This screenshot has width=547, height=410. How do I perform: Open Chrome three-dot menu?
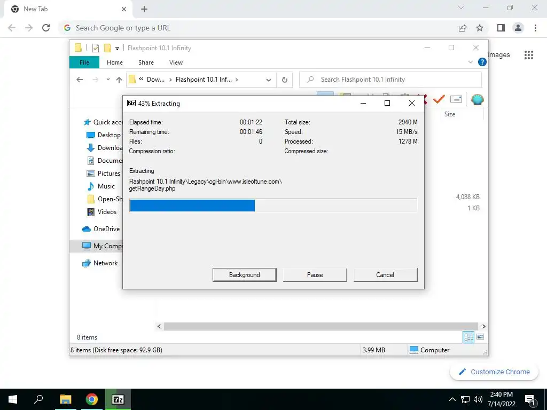535,28
